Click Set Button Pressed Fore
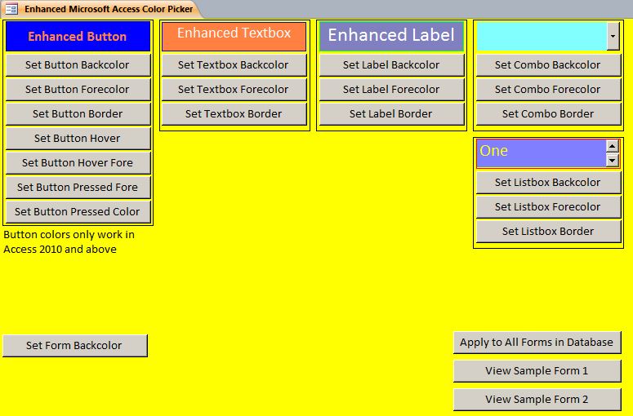This screenshot has height=416, width=633. (x=78, y=188)
